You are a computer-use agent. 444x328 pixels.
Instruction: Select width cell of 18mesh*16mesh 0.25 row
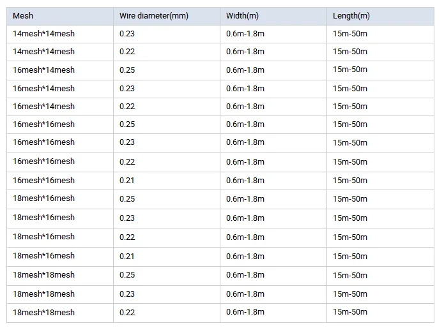pos(245,198)
